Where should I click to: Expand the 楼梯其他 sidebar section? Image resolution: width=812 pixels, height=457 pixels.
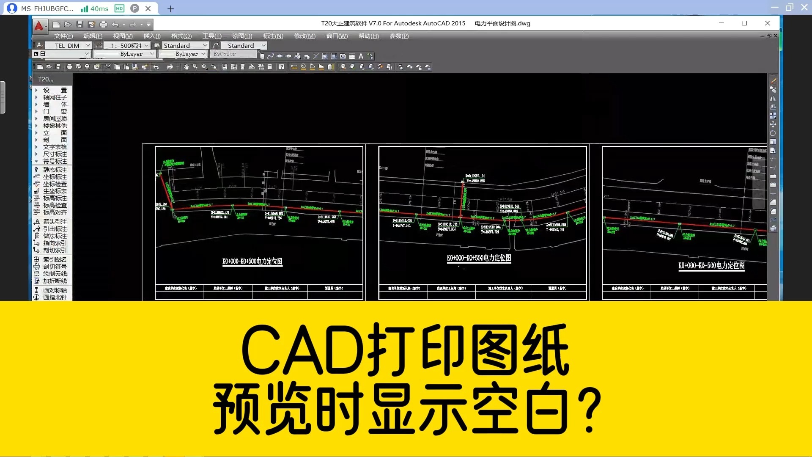pos(37,126)
